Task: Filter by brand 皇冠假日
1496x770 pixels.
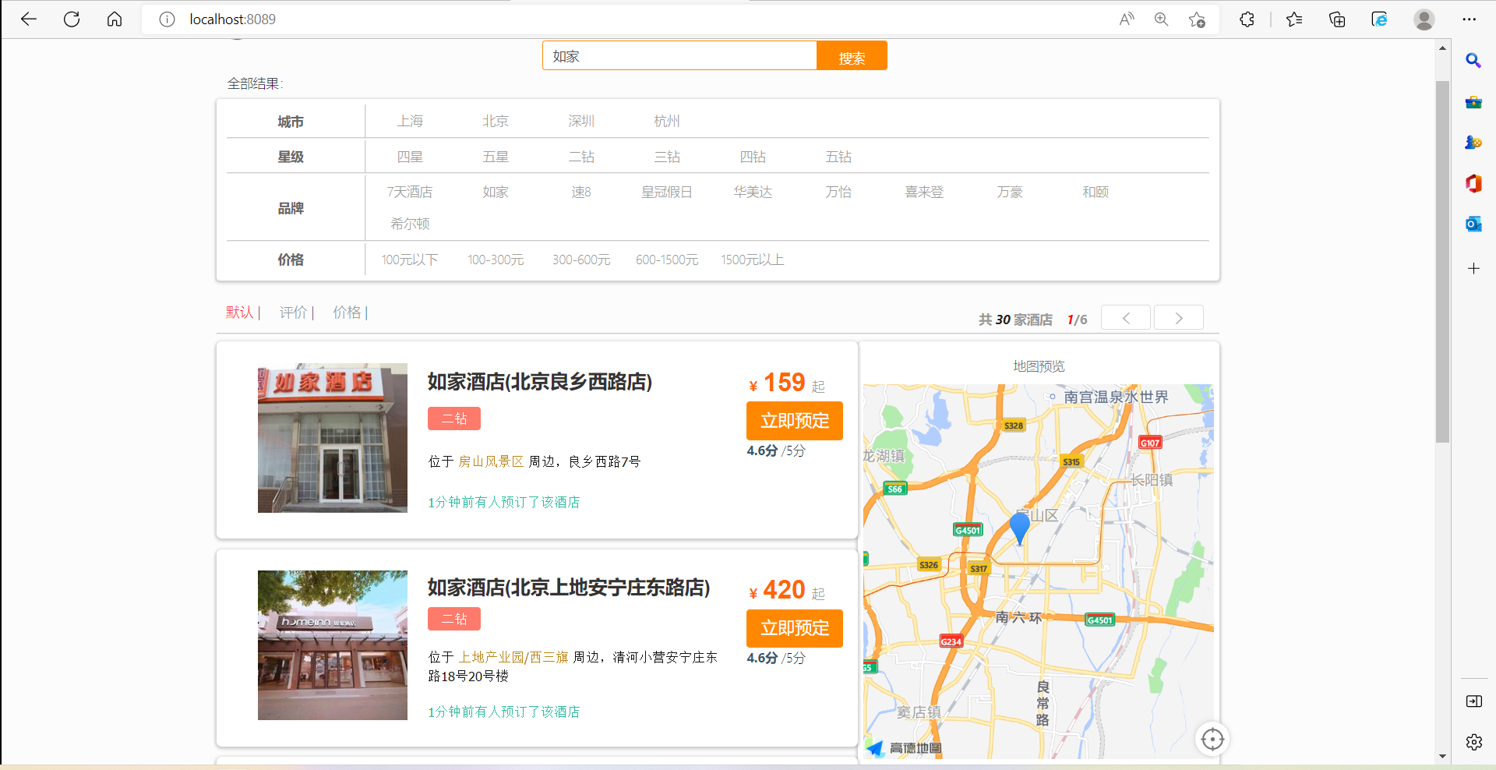Action: [x=667, y=192]
